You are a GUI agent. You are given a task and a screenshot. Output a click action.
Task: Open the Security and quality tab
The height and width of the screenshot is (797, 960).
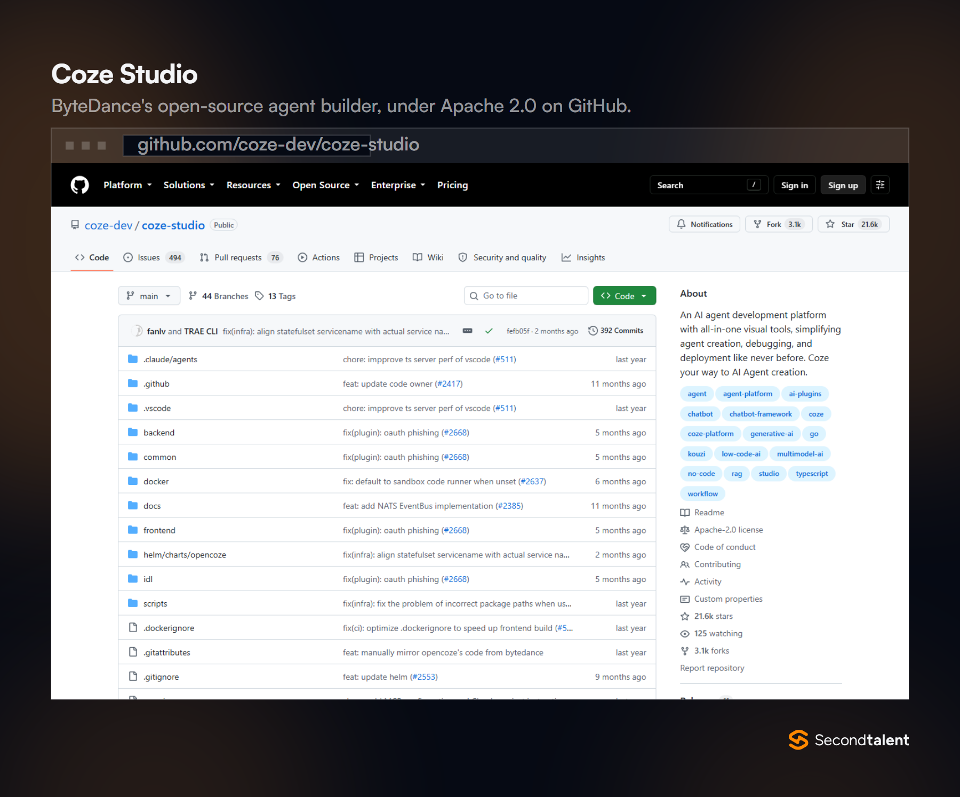click(502, 258)
